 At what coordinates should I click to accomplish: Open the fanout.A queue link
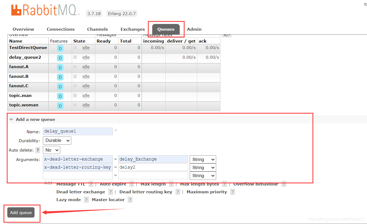point(19,67)
